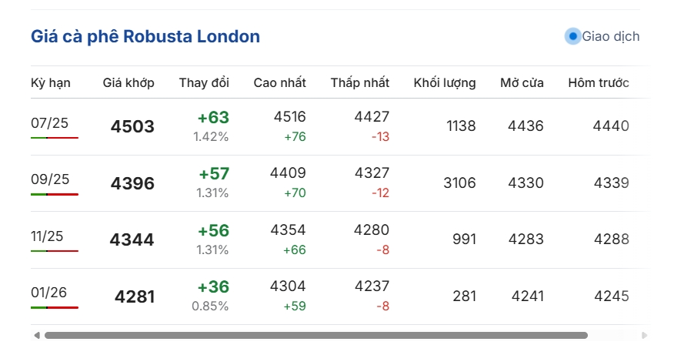Click the left scroll arrow of the table

pos(36,336)
